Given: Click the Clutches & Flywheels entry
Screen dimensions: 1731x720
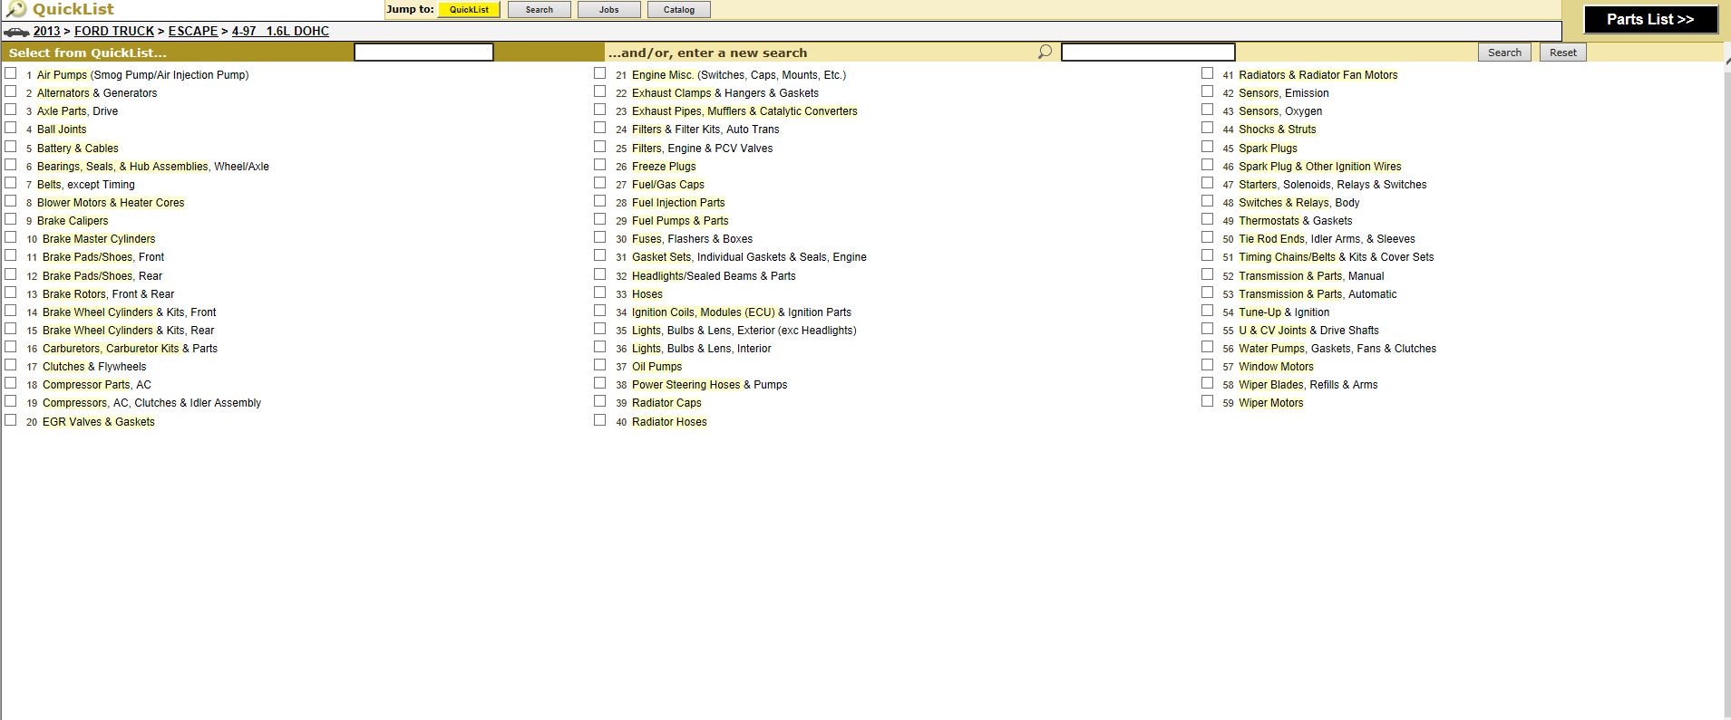Looking at the screenshot, I should point(94,367).
